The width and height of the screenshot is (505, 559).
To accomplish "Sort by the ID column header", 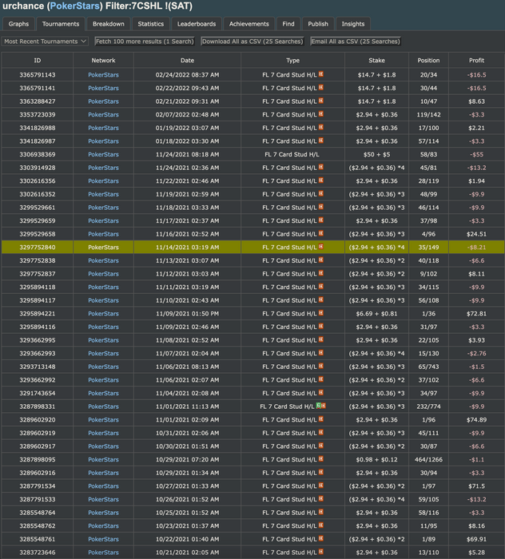I will coord(38,60).
